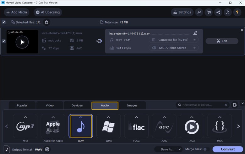Delete selected files with trash icon

click(x=46, y=22)
